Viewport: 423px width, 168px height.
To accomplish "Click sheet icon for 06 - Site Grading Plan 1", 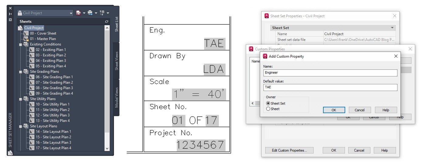I will (x=32, y=77).
